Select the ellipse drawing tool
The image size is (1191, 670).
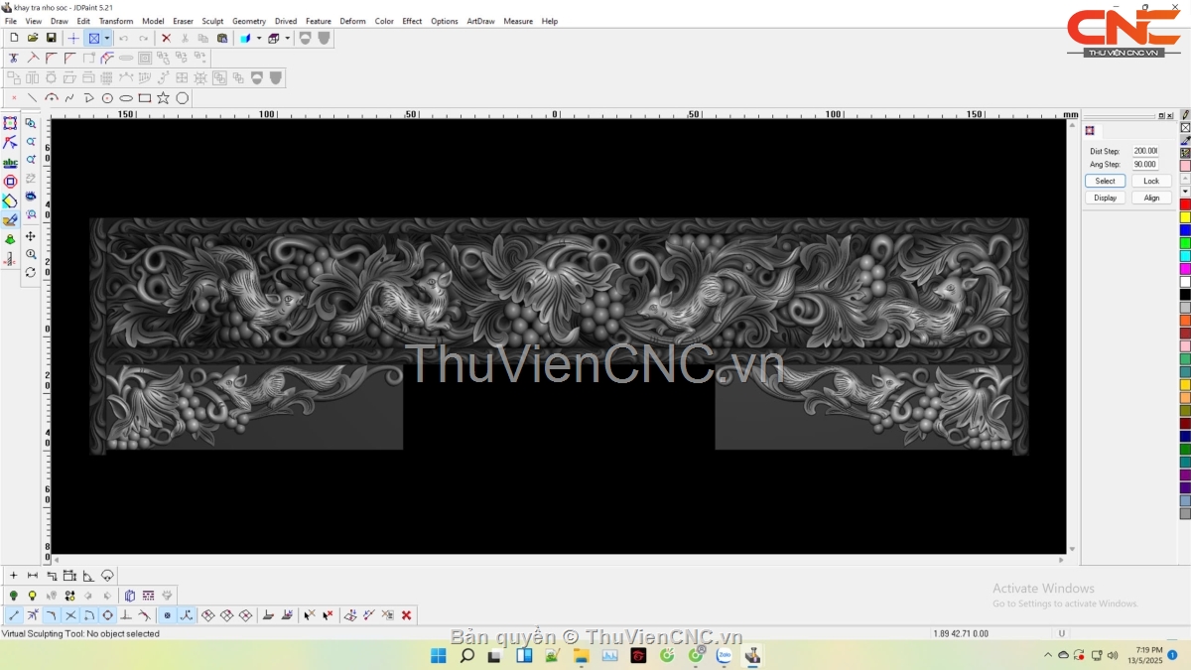[x=126, y=98]
